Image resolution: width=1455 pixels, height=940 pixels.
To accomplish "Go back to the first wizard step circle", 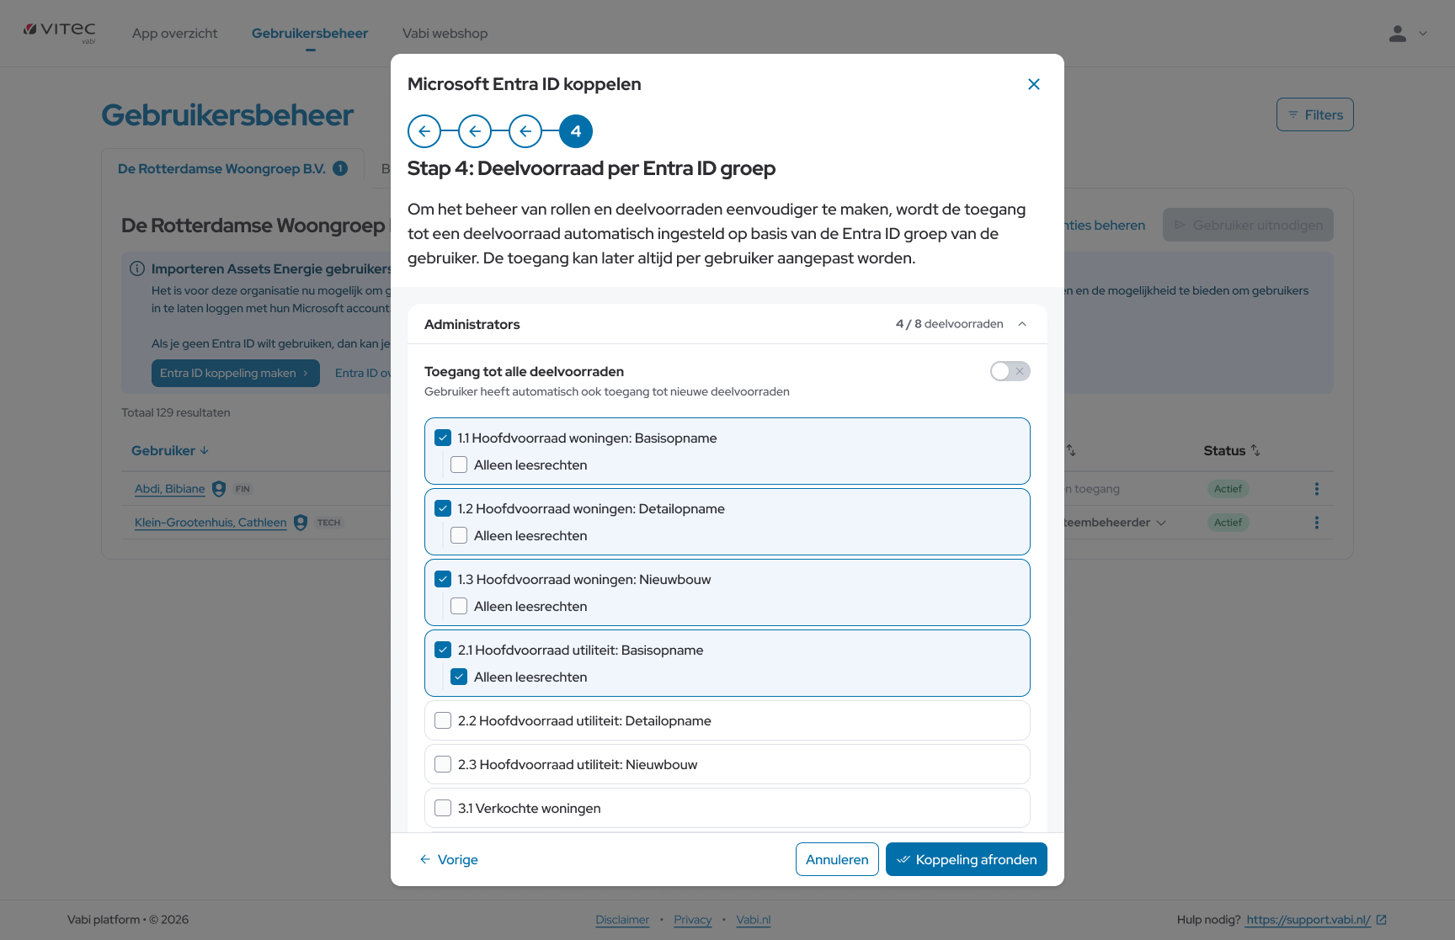I will [424, 131].
